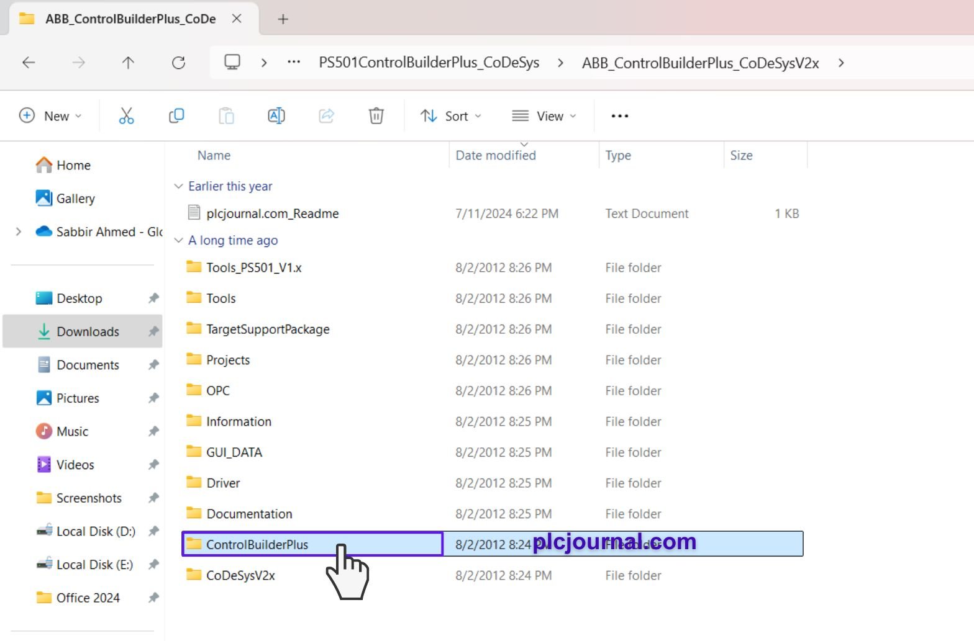Unpin Pictures using its pin icon

153,398
